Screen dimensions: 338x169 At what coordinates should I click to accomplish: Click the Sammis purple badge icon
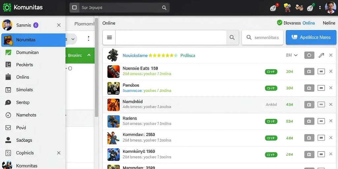click(x=36, y=25)
